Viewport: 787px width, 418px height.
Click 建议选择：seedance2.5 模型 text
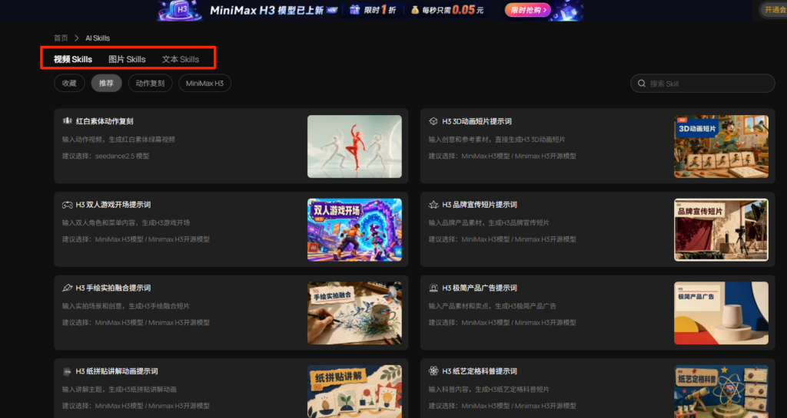105,156
